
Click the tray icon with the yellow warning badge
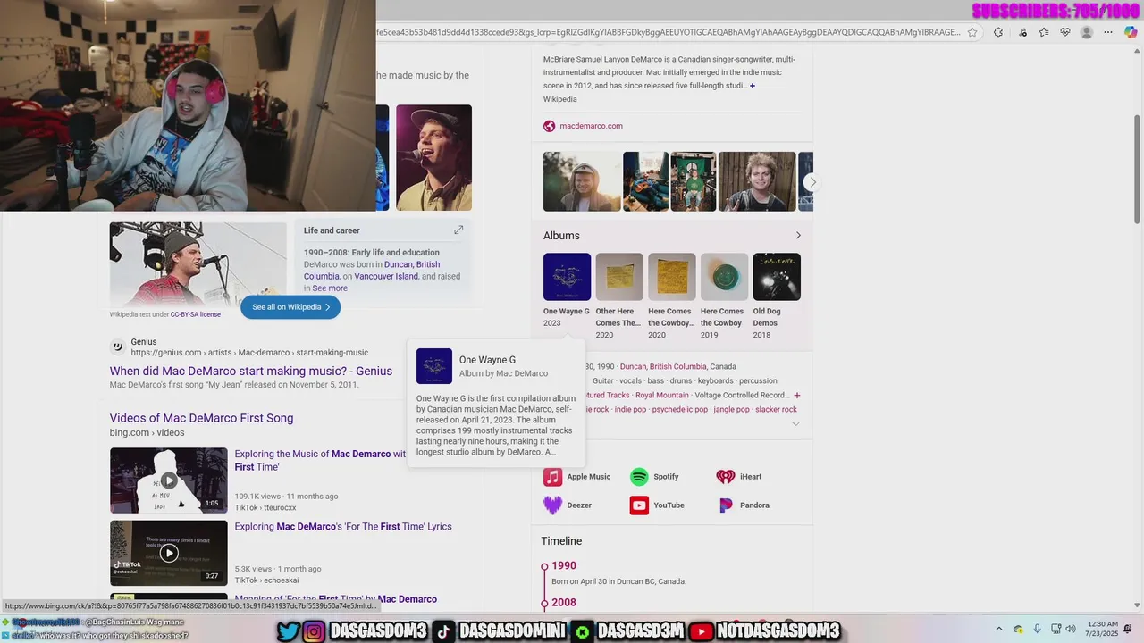pos(1018,629)
